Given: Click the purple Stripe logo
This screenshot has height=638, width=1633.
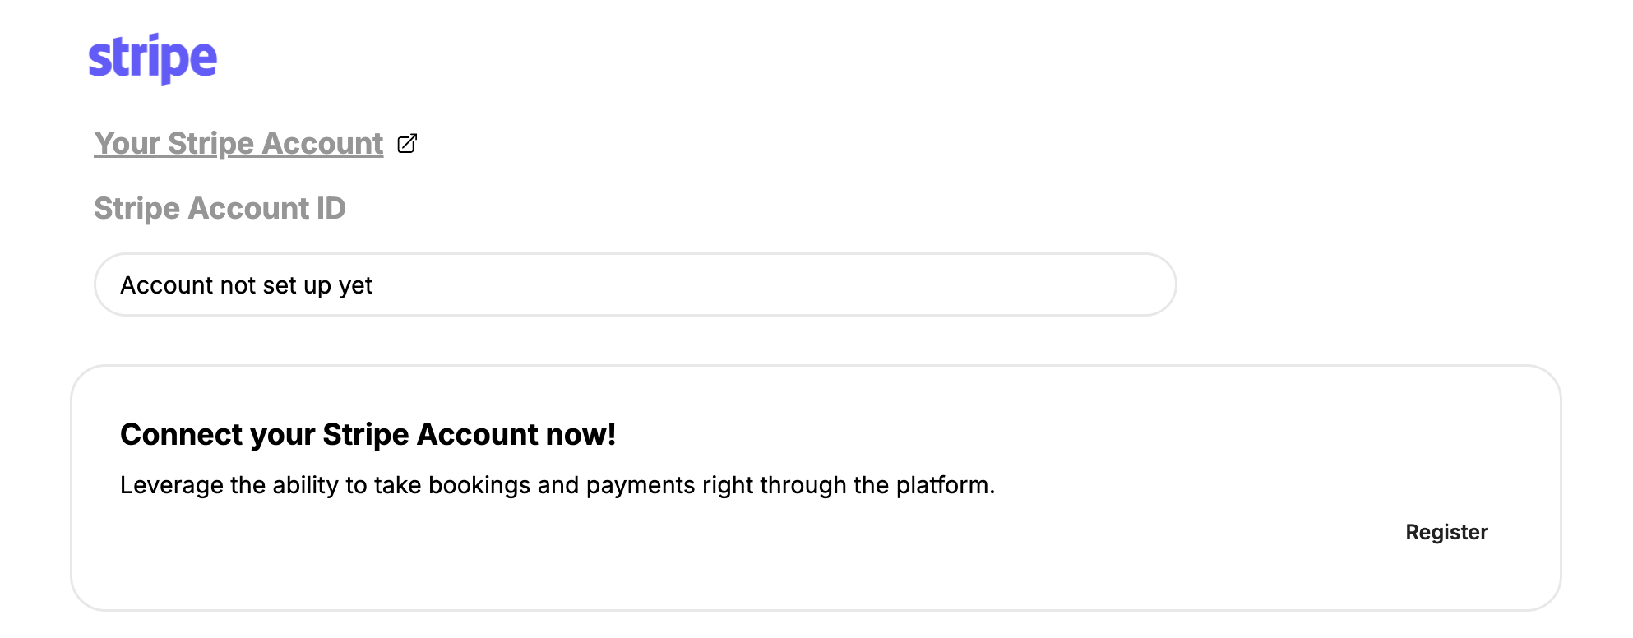Looking at the screenshot, I should (153, 58).
